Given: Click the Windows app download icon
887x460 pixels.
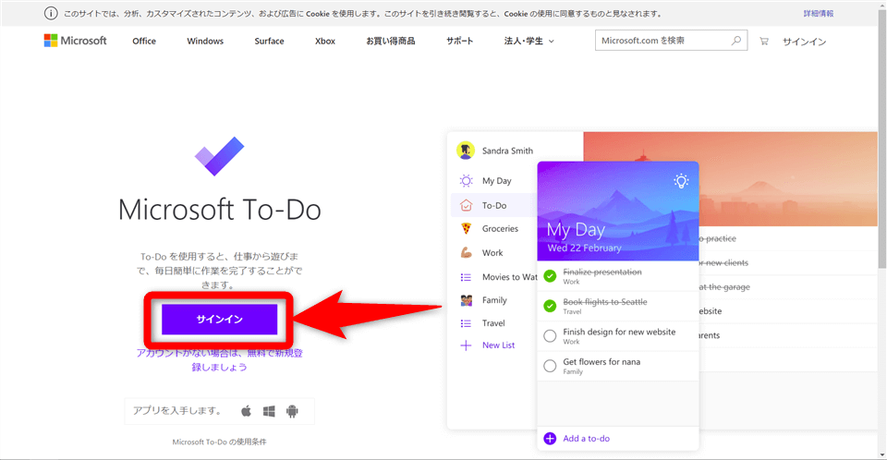Looking at the screenshot, I should 269,411.
